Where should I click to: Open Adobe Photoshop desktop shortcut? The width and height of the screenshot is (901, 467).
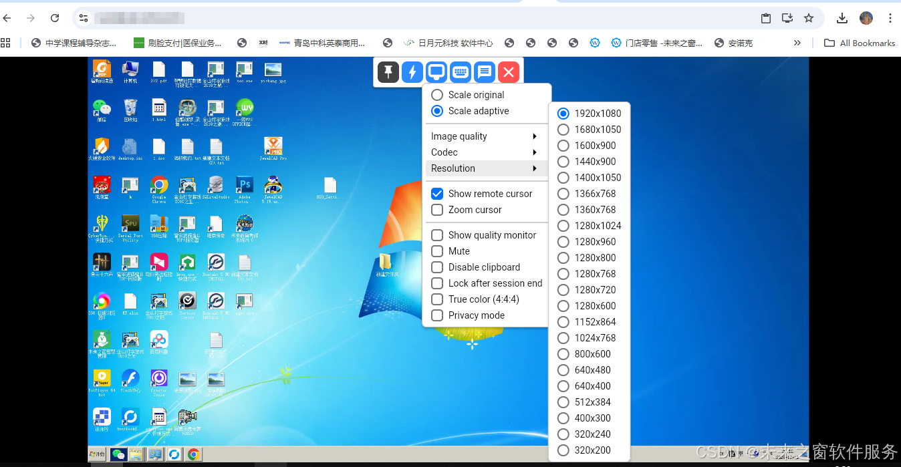tap(245, 190)
